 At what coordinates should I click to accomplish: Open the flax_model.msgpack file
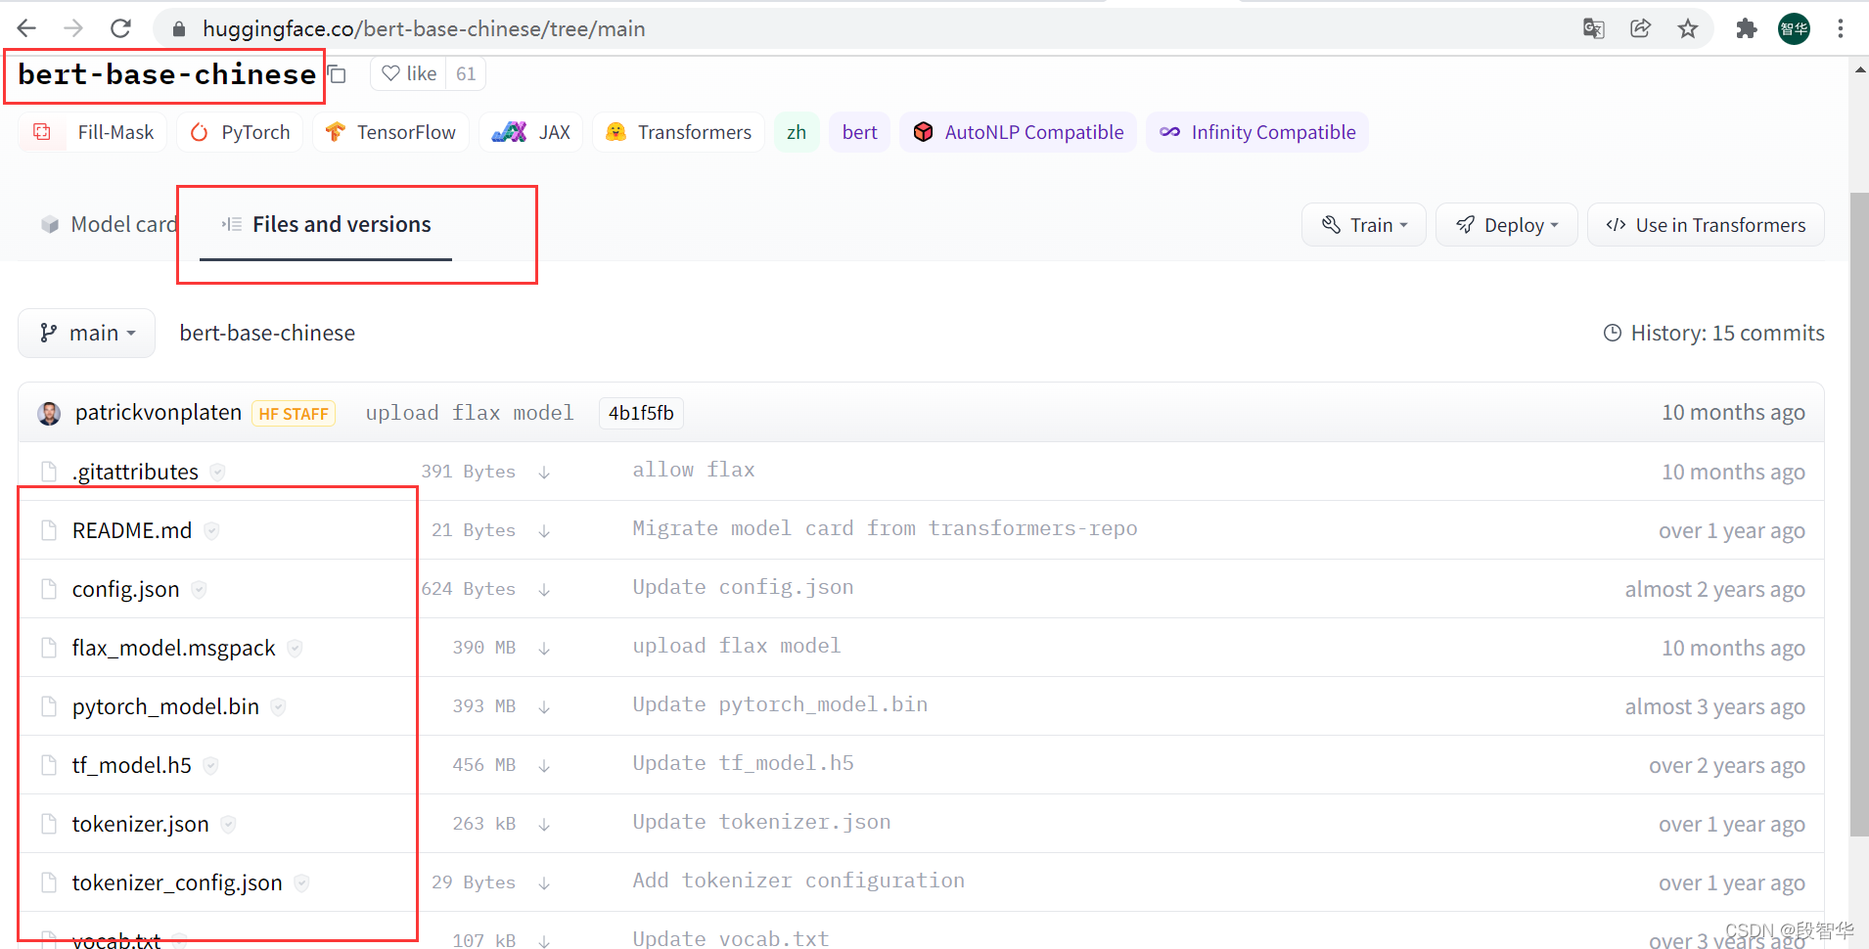click(173, 648)
